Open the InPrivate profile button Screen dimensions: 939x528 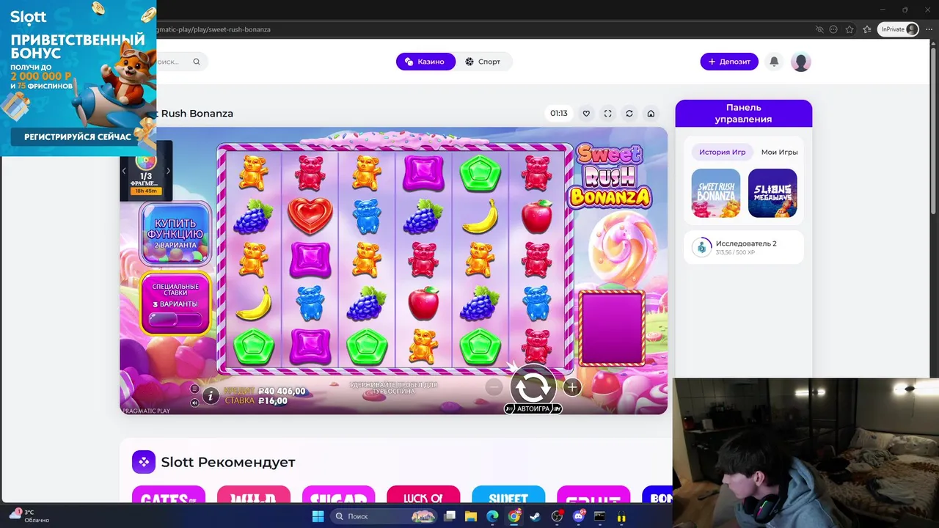(x=898, y=29)
